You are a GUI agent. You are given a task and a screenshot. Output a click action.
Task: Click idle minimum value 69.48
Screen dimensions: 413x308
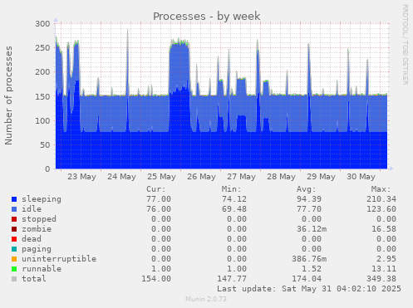tap(234, 209)
